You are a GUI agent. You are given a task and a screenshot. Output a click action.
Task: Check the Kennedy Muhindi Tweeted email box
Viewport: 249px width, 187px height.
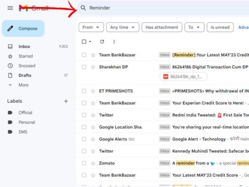(x=84, y=151)
